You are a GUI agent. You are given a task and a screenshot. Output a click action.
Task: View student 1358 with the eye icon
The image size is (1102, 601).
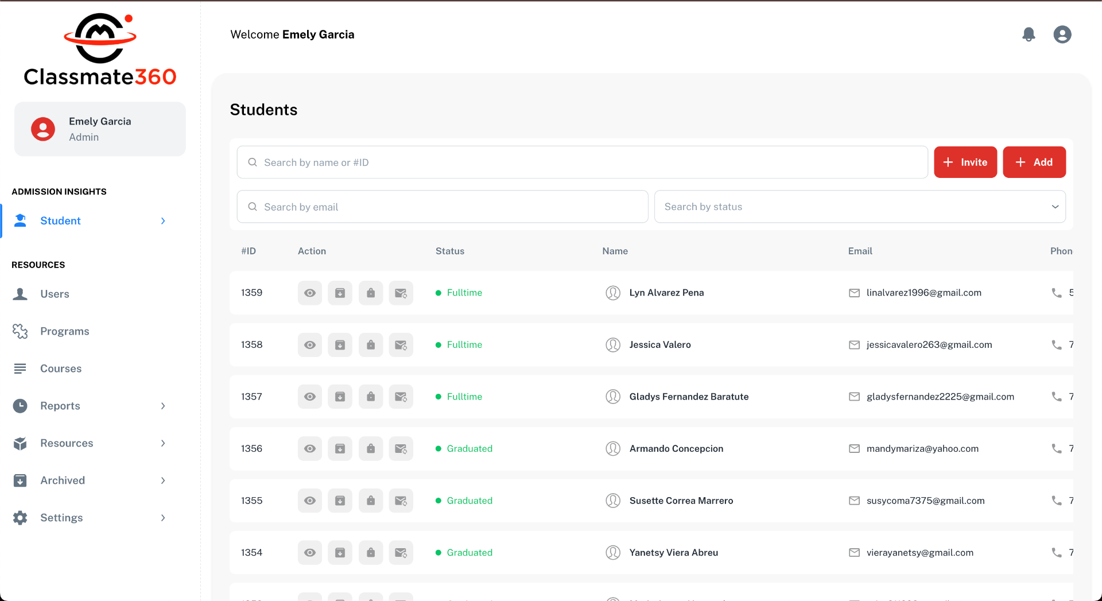[310, 345]
